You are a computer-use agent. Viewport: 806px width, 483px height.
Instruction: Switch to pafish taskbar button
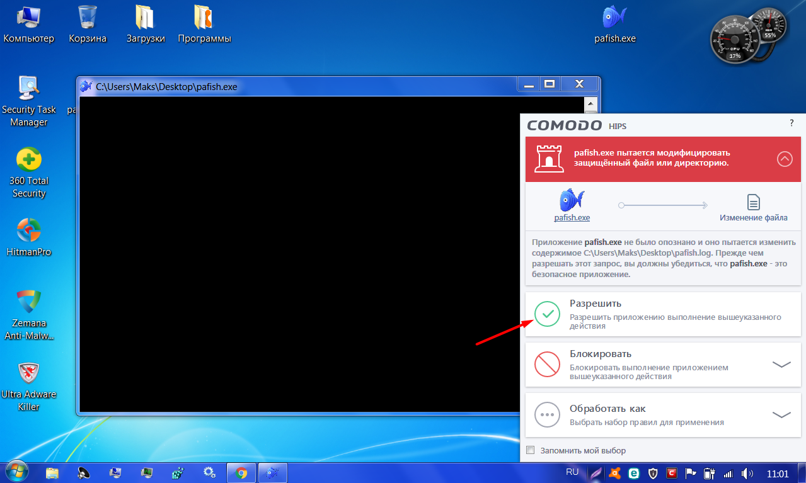point(272,473)
